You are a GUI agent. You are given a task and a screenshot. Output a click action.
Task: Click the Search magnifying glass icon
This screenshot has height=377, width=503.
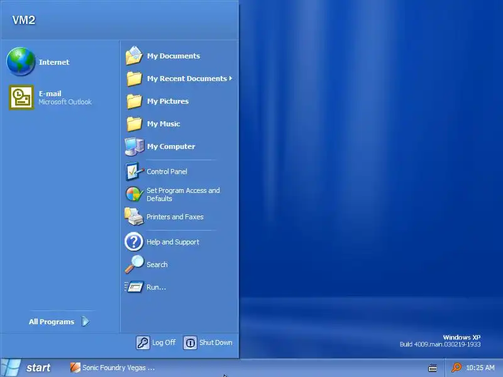(x=134, y=265)
